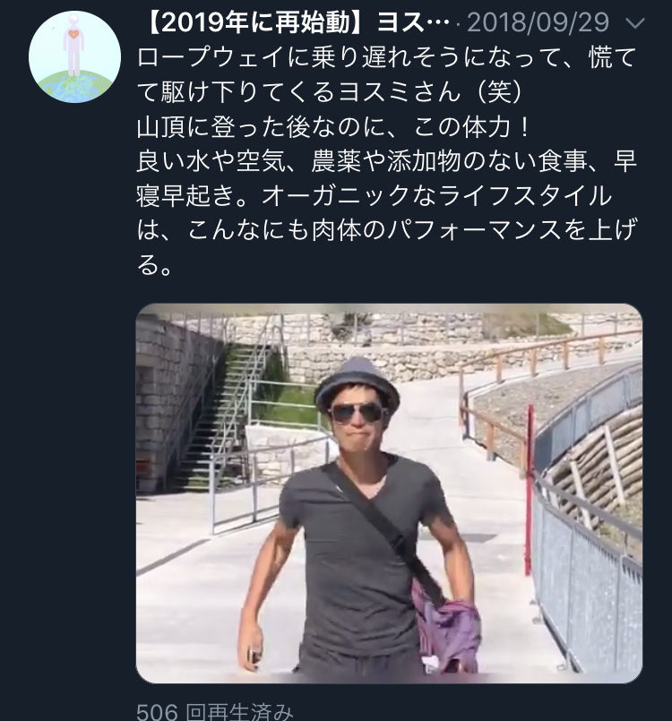Image resolution: width=672 pixels, height=721 pixels.
Task: Select the tweet line starting ロープウェイに
Action: tap(386, 58)
